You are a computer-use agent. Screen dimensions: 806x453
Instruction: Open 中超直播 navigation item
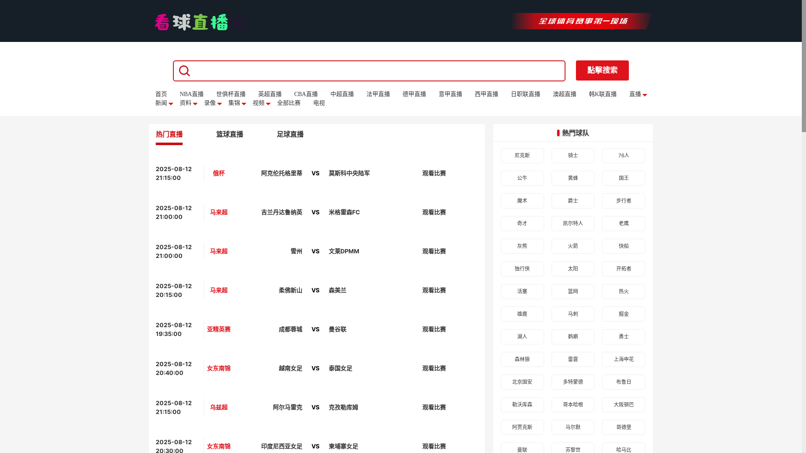(342, 94)
